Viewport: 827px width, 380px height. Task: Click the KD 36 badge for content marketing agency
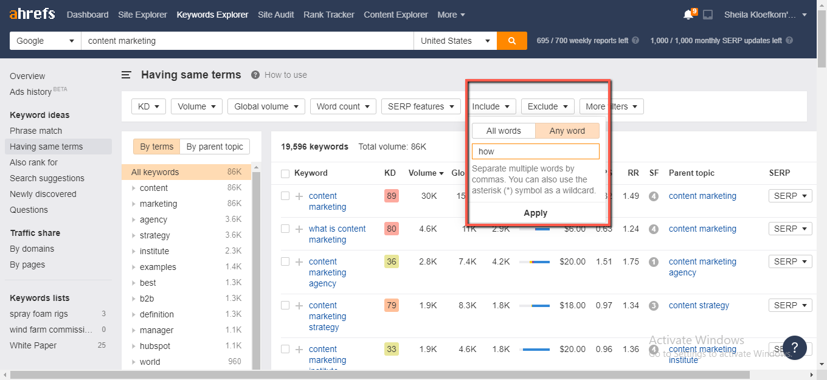tap(391, 261)
